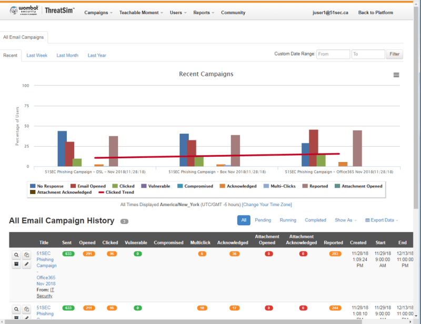Click the Opened badge showing 291
The height and width of the screenshot is (324, 421).
[x=89, y=254]
